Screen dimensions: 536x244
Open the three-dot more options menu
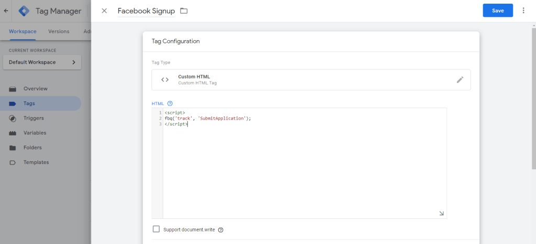(x=523, y=10)
